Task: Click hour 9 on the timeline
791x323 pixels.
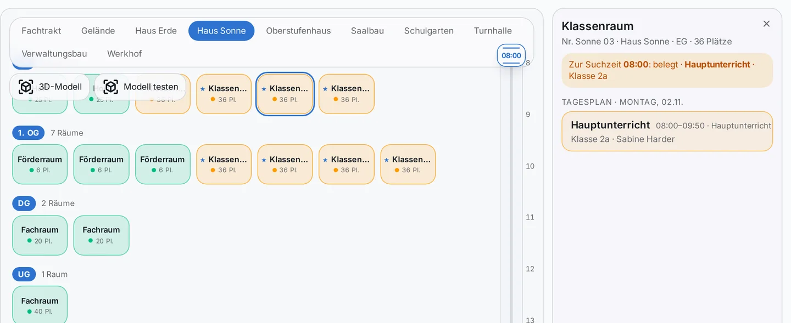Action: pos(528,115)
